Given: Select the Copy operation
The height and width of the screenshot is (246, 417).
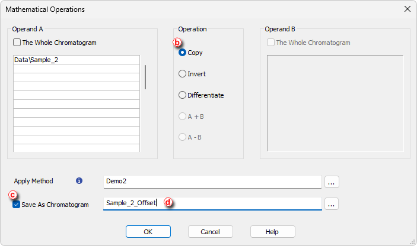Looking at the screenshot, I should point(182,53).
